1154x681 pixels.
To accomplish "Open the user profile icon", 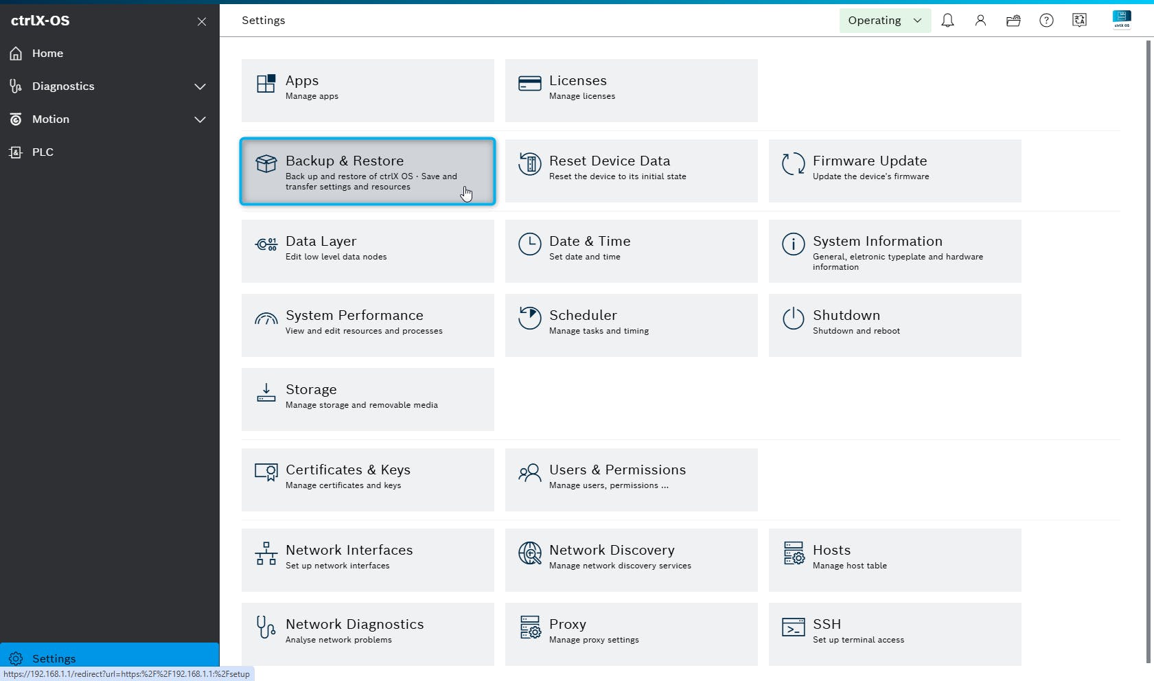I will coord(980,21).
